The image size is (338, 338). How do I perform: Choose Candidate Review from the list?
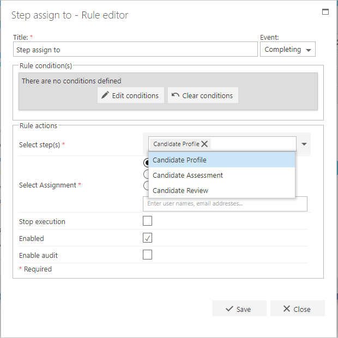tap(221, 191)
